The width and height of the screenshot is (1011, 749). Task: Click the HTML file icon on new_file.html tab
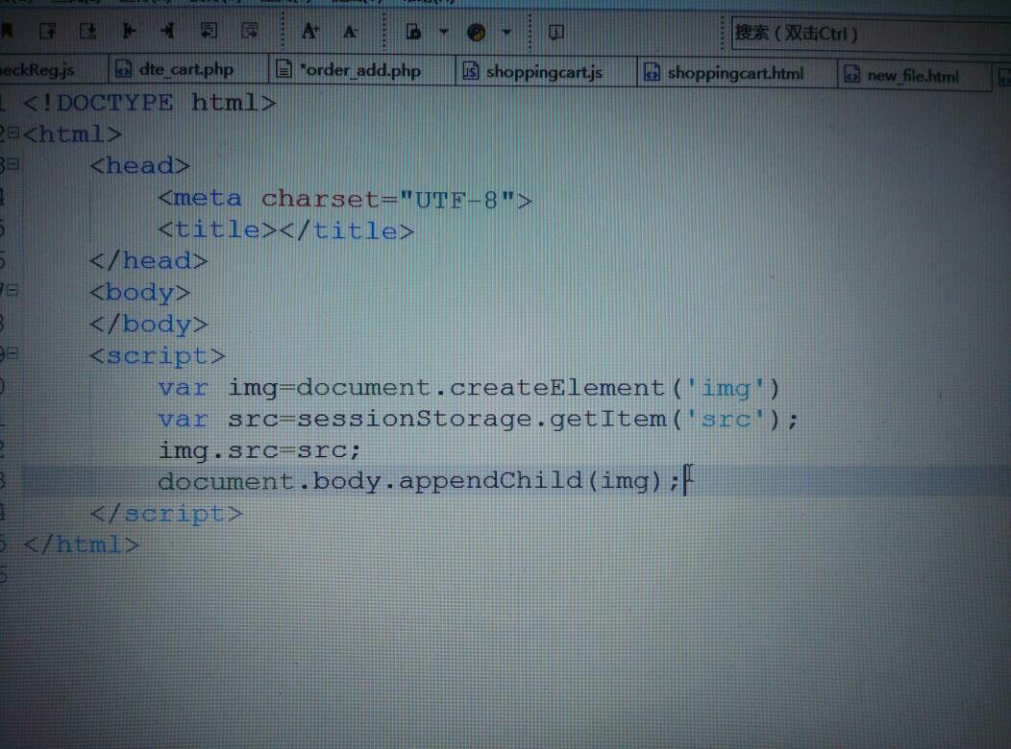coord(851,75)
